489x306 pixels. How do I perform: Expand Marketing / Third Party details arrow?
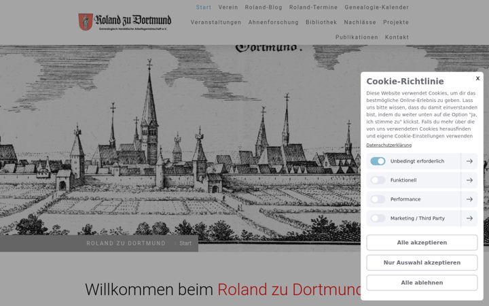[469, 218]
